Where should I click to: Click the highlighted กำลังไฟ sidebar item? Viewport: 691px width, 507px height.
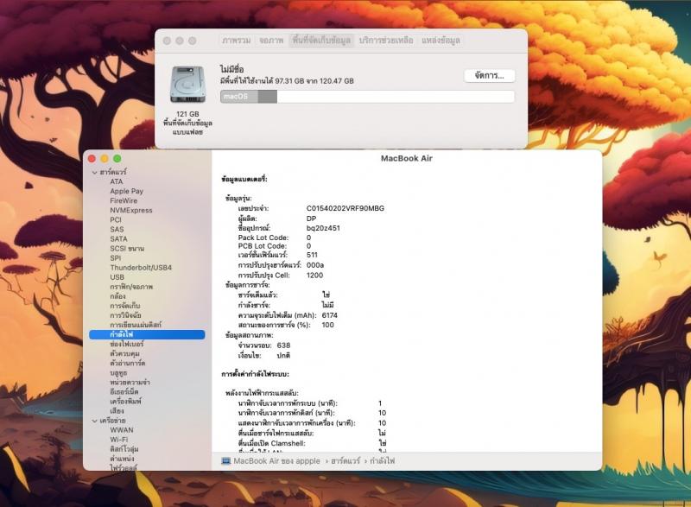[x=147, y=335]
